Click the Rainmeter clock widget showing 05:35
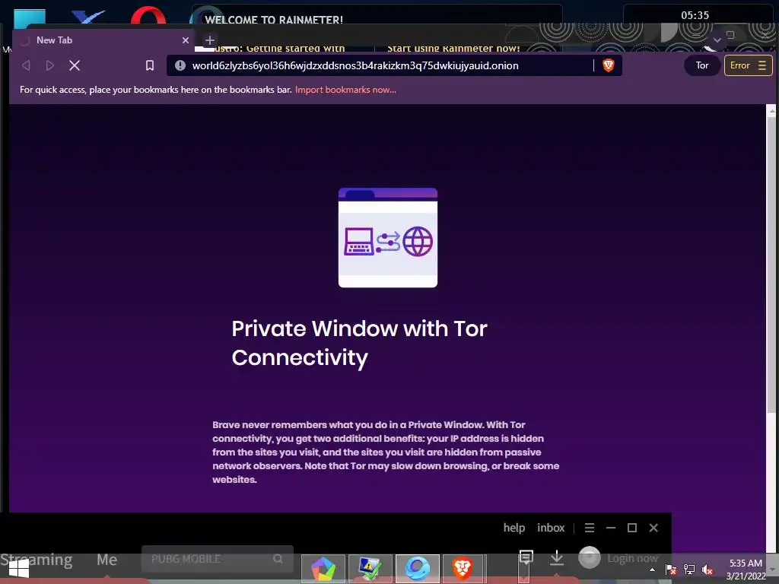This screenshot has width=779, height=584. (x=695, y=15)
